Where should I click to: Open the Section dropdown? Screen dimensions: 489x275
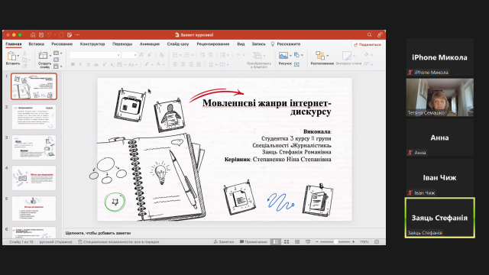(x=58, y=66)
